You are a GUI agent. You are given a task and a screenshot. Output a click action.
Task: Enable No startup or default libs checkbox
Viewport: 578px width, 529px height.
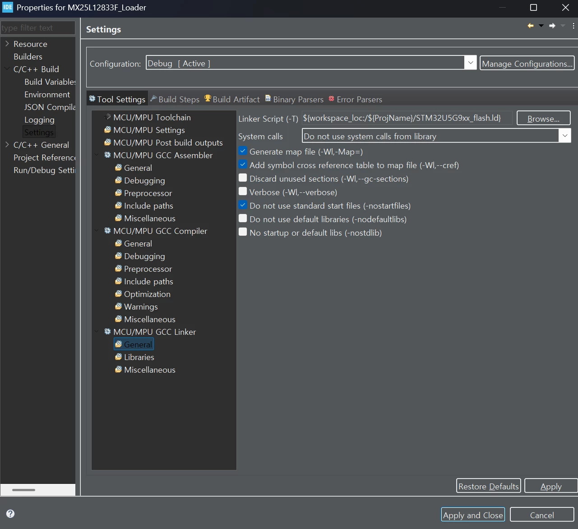tap(243, 233)
